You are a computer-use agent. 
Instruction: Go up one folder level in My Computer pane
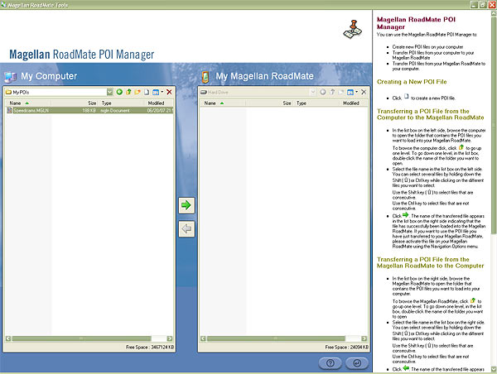click(128, 92)
